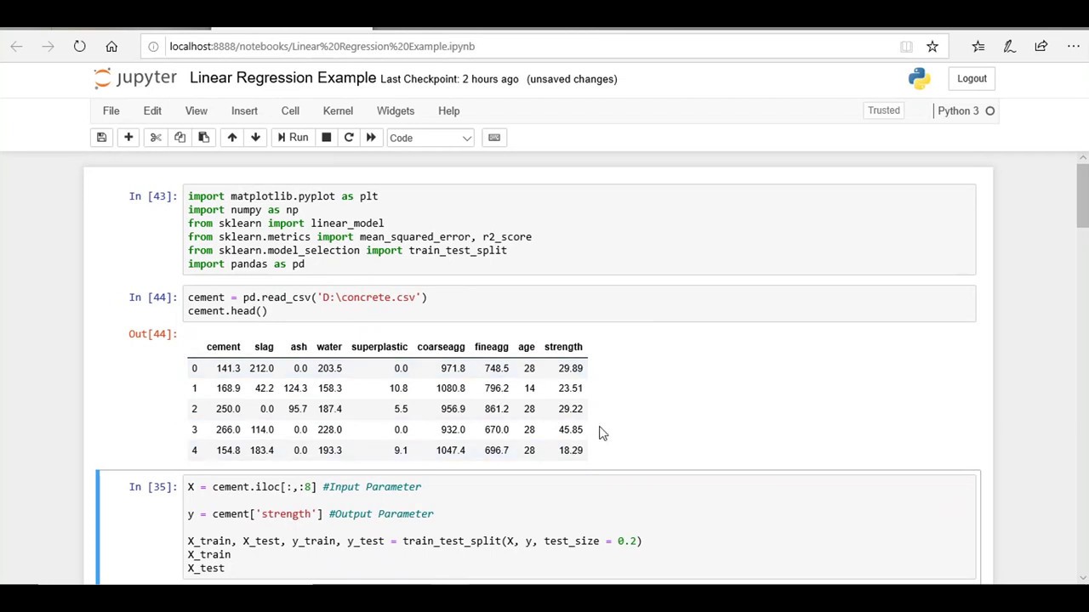Screen dimensions: 1089x612
Task: Share this page icon
Action: click(1041, 46)
